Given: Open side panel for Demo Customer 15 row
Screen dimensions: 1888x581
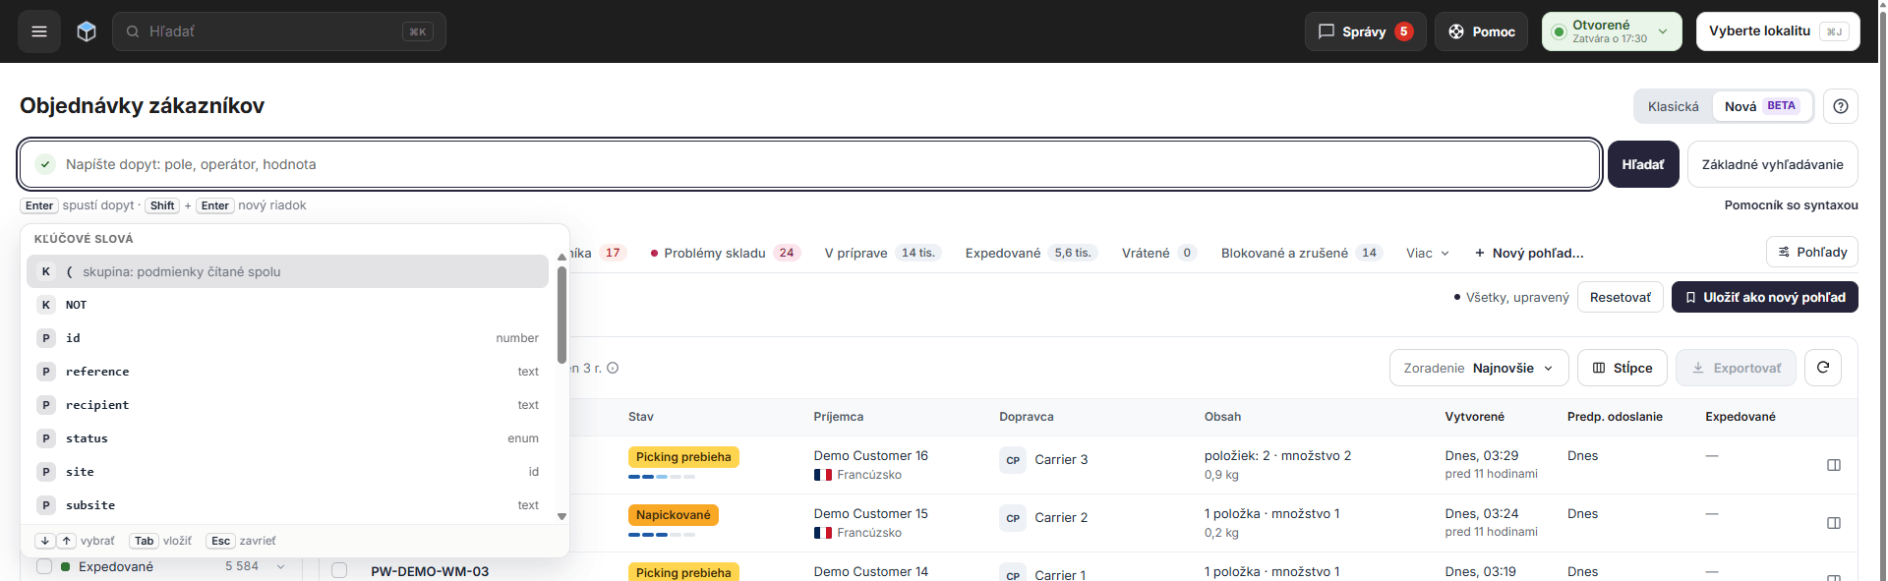Looking at the screenshot, I should [x=1834, y=523].
